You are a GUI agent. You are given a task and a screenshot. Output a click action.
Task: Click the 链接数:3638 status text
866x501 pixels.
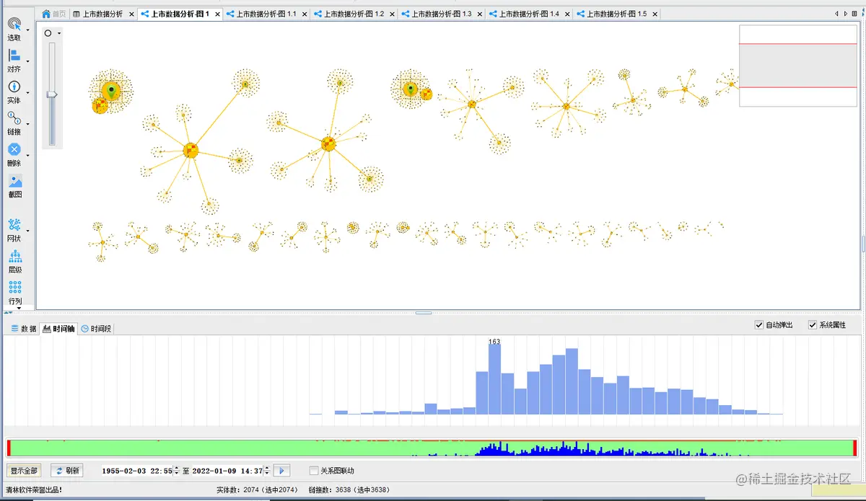349,490
